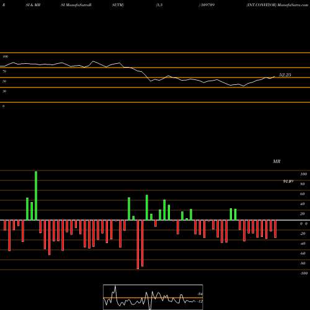Viewport: 310px width, 310px height.
Task: Click the 'SI & MR' header label
Action: tap(33, 5)
